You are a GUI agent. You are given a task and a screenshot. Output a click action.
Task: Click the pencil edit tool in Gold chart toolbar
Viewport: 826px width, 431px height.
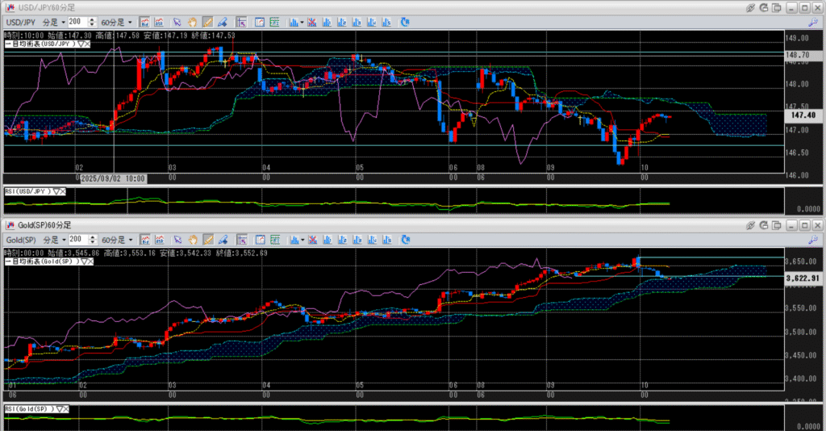222,240
